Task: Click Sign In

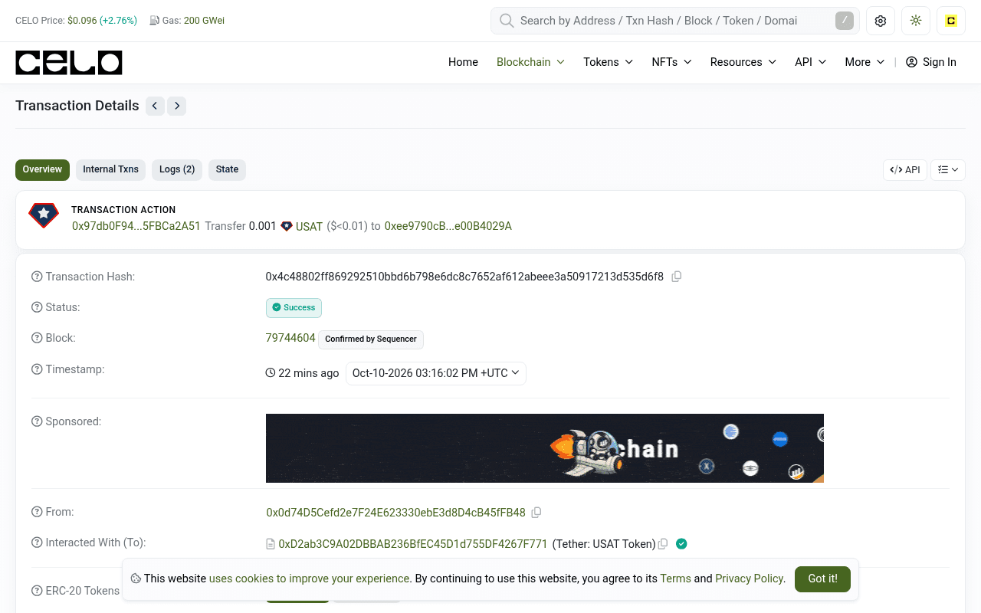Action: (931, 62)
